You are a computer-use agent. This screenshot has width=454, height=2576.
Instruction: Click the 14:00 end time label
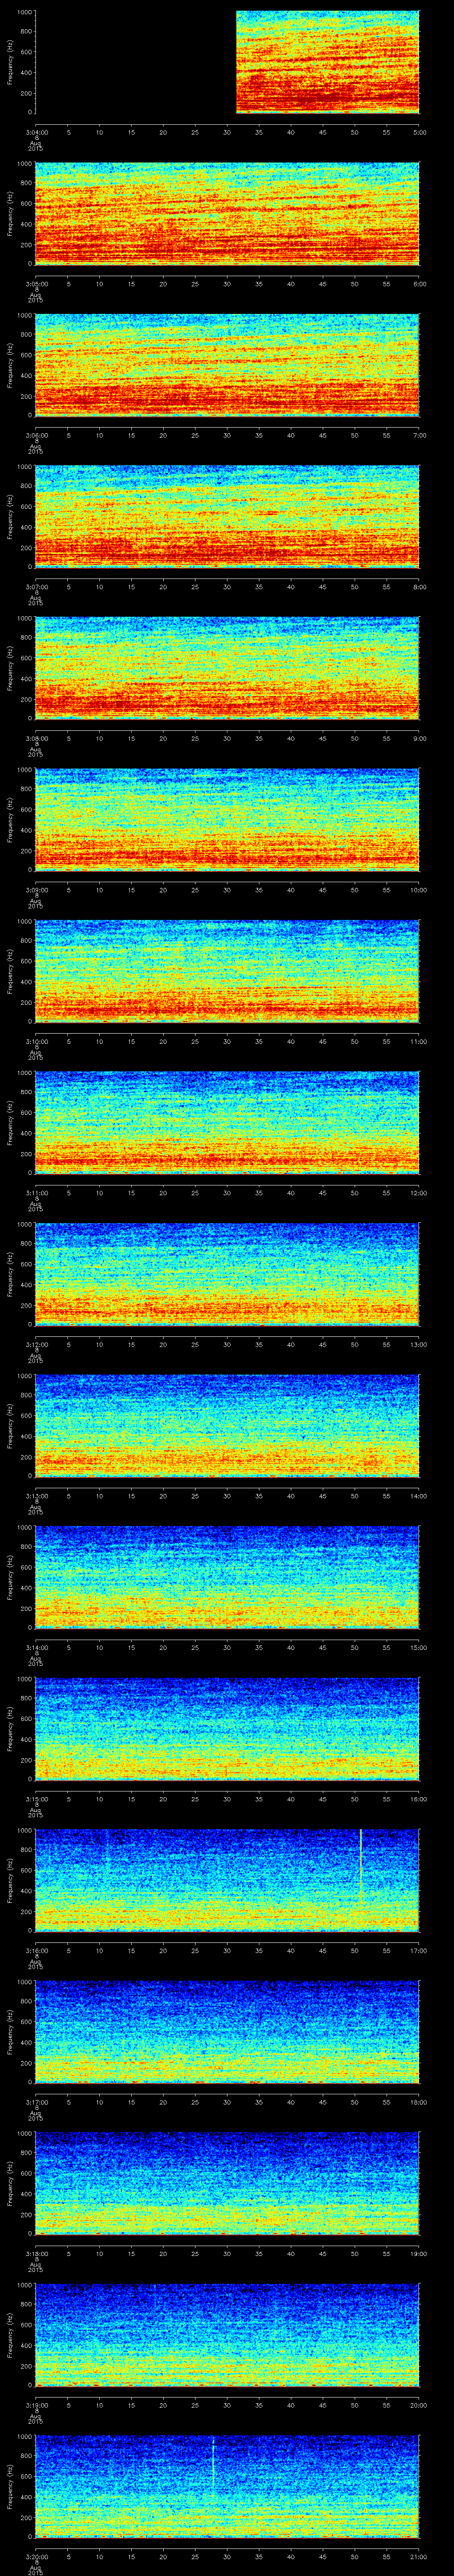pos(419,1496)
